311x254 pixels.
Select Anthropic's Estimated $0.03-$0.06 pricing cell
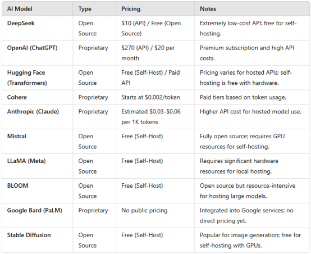tap(151, 117)
